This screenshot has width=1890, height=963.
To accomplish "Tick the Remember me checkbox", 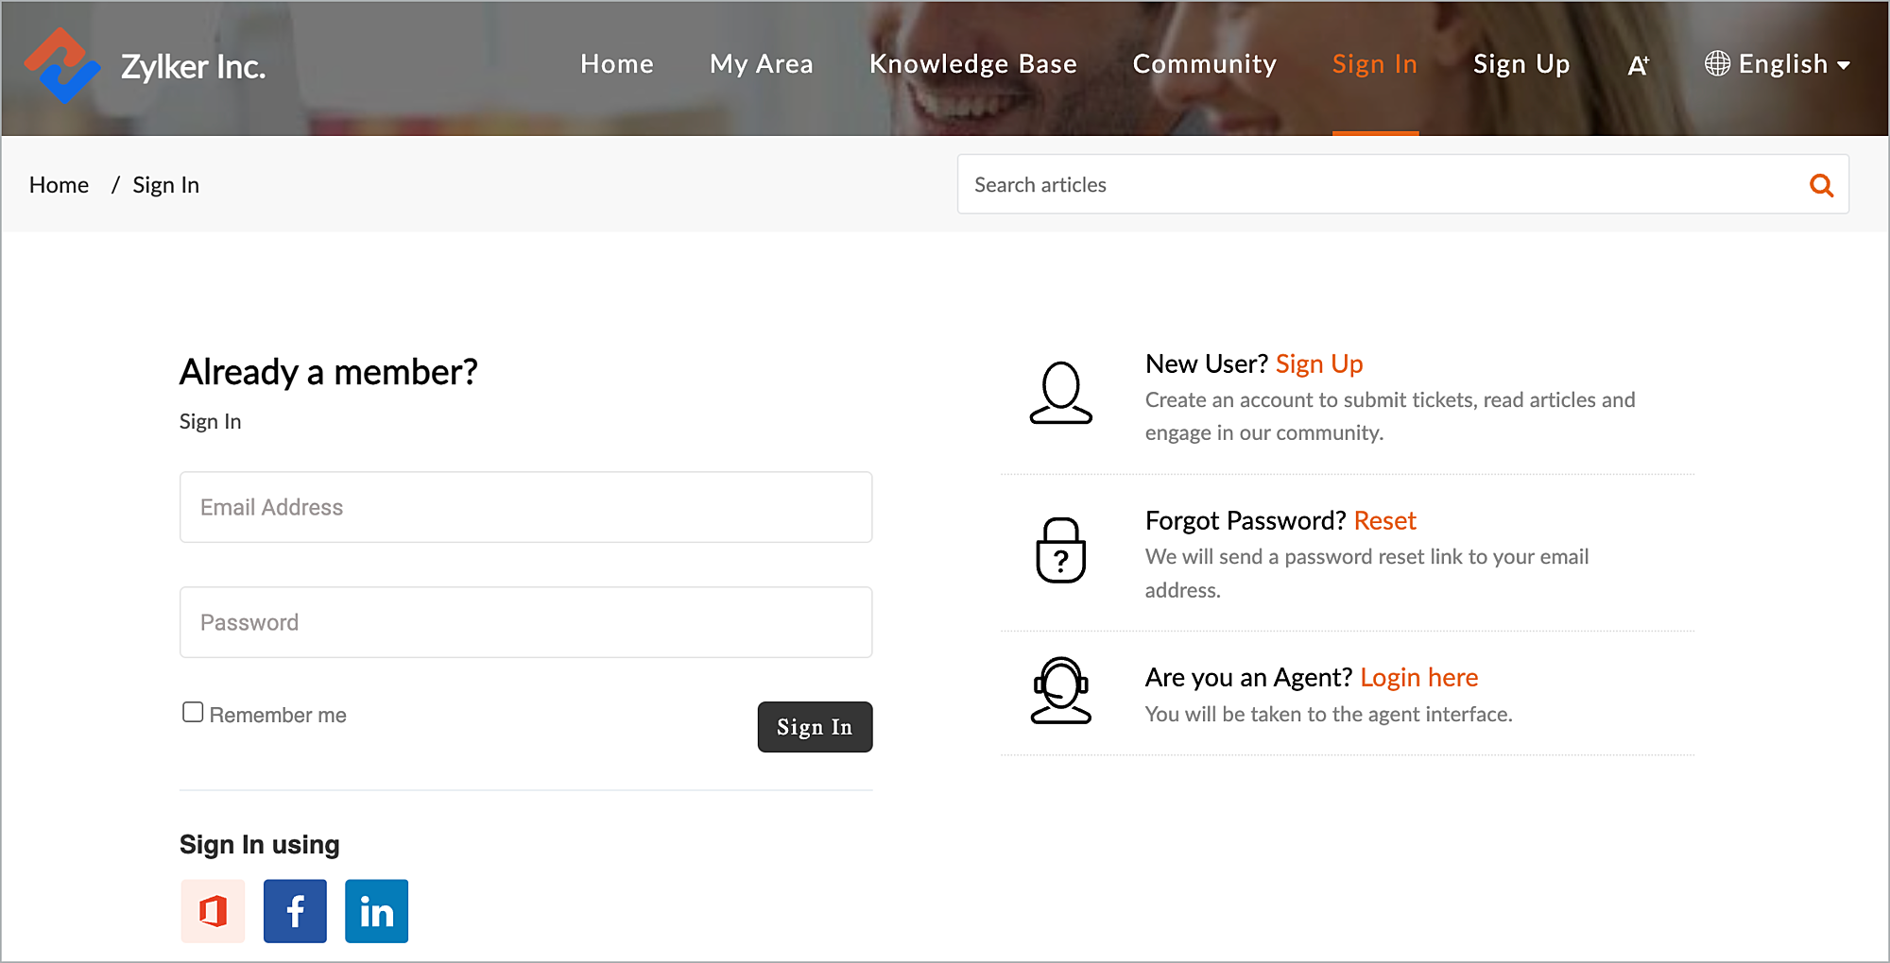I will [x=193, y=712].
